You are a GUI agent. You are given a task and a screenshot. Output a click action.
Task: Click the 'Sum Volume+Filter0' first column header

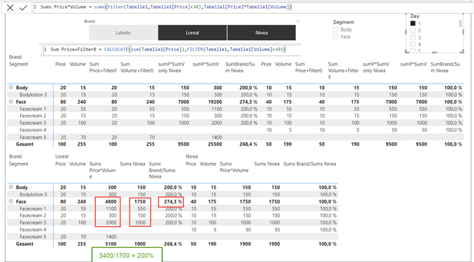click(x=137, y=67)
